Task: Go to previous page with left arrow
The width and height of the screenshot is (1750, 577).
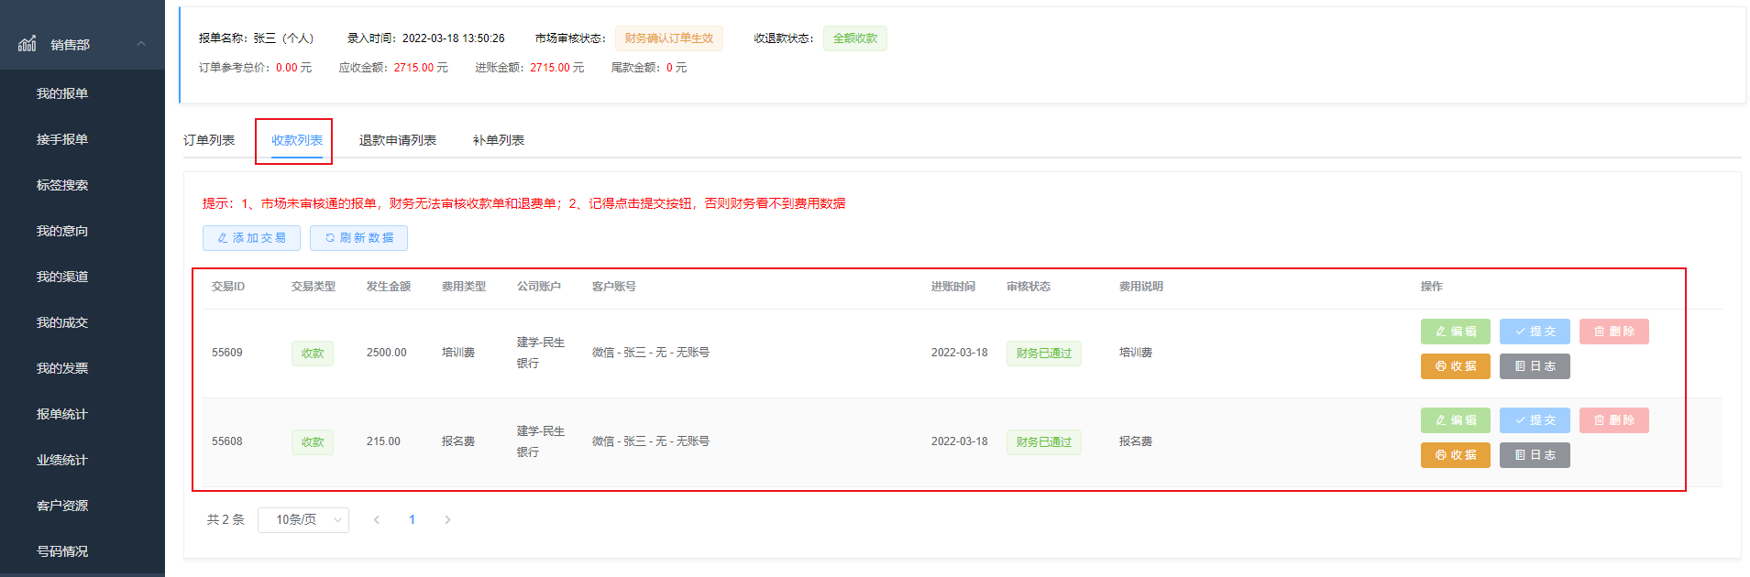Action: [x=377, y=520]
